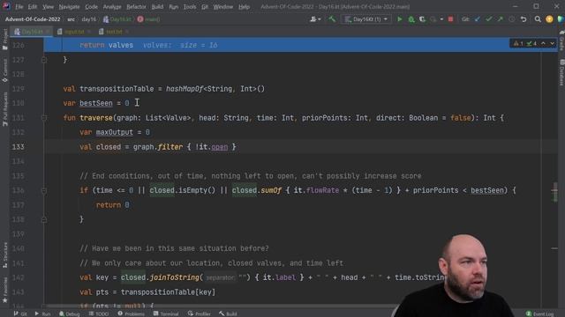The width and height of the screenshot is (565, 317).
Task: Click the warning count indicator in editor
Action: (518, 43)
